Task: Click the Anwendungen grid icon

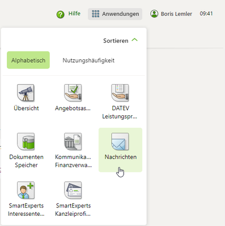Action: tap(95, 14)
